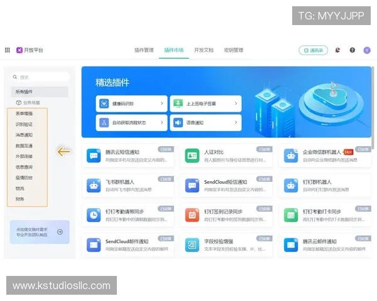Click the 语音通知 speaker icon
Screen dimensions: 377x301
click(178, 123)
